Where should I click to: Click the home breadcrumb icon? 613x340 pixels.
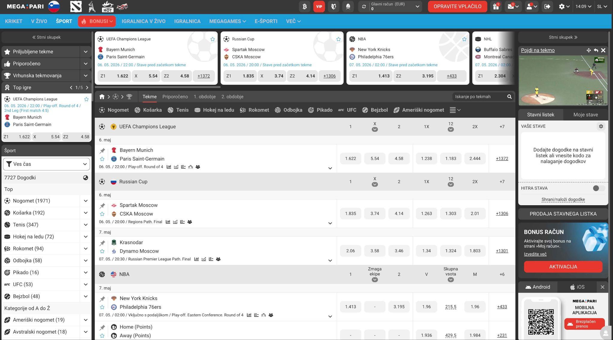point(102,97)
